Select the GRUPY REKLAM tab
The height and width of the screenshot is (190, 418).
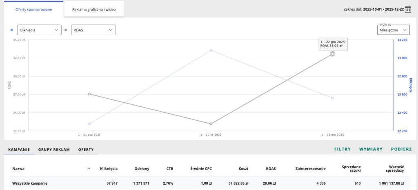(54, 150)
